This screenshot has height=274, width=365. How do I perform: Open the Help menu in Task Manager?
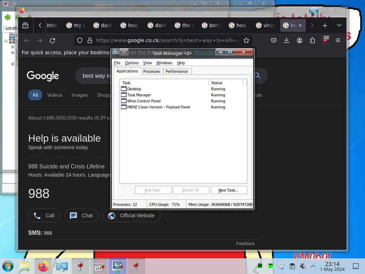pyautogui.click(x=181, y=63)
